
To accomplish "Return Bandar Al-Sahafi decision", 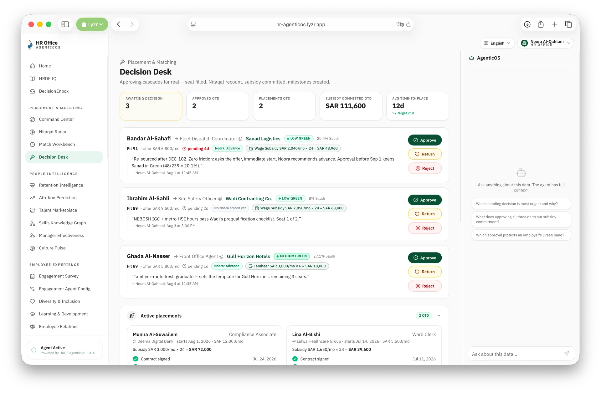I will tap(425, 154).
